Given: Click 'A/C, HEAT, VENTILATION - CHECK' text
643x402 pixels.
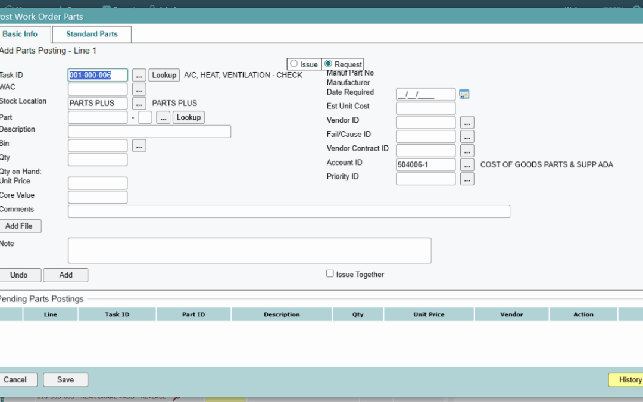Looking at the screenshot, I should point(243,76).
